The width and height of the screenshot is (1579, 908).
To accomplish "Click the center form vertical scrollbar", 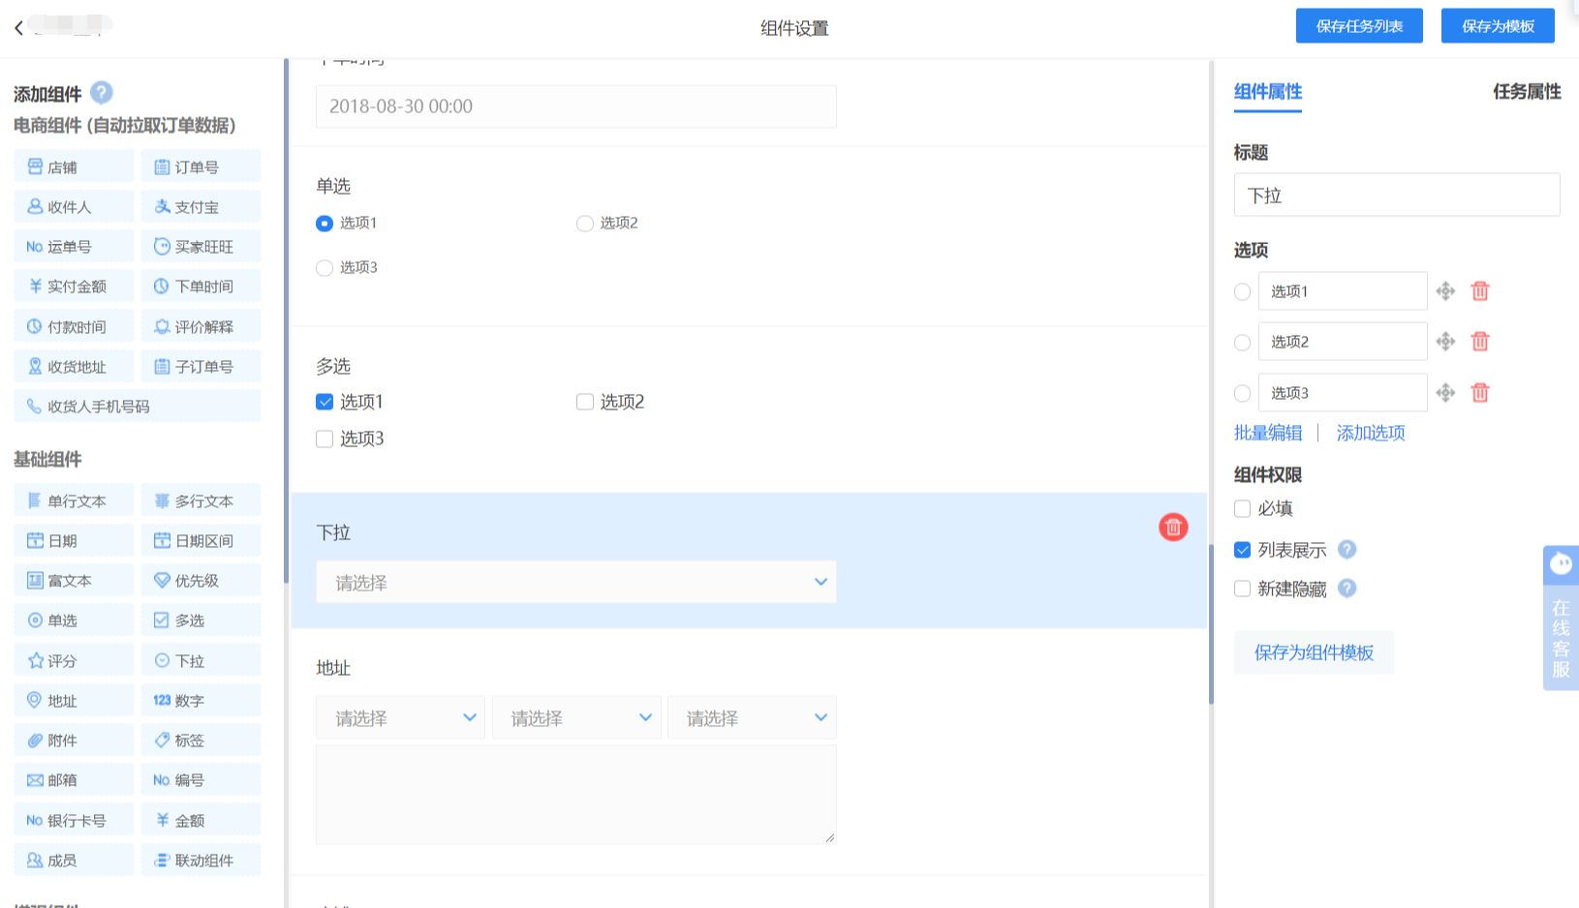I will [x=1211, y=624].
